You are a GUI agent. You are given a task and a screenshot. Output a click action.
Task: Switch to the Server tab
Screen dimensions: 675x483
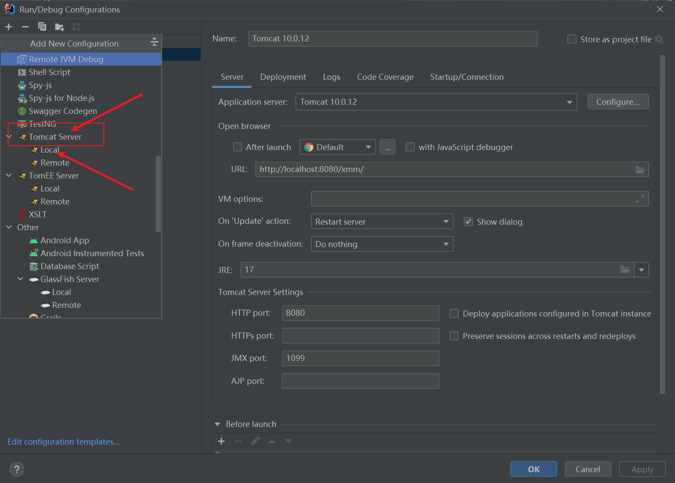click(232, 77)
